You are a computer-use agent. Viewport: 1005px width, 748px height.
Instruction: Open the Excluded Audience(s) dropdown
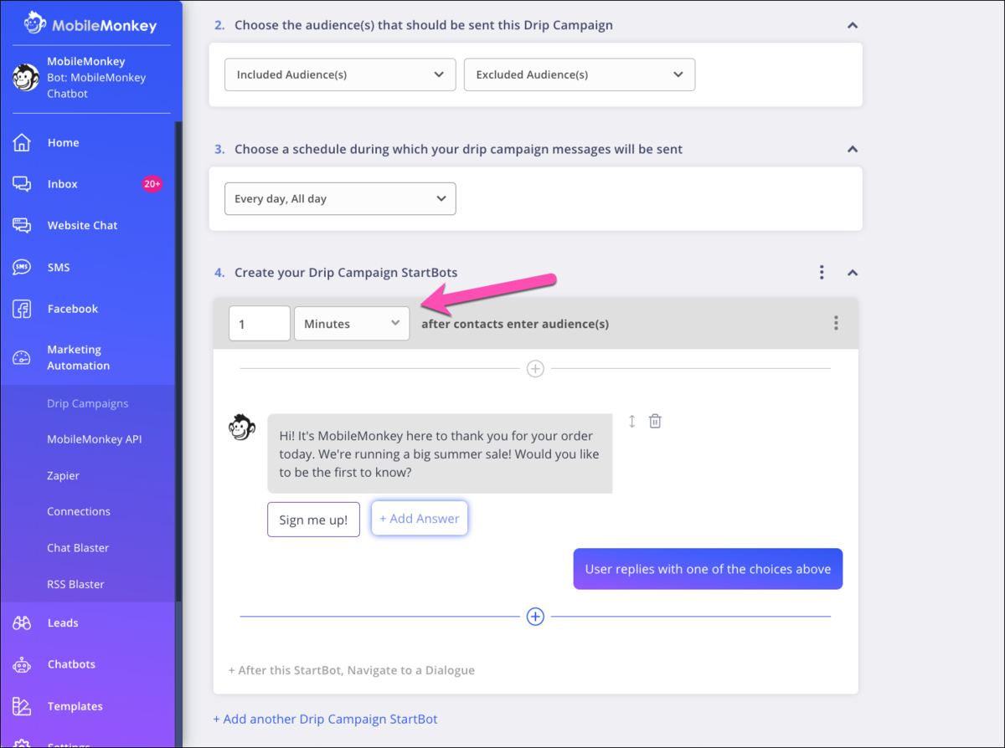click(580, 74)
